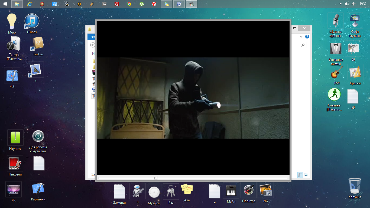Screen dimensions: 370x208
Task: Select the ЯR desktop icon
Action: [x=14, y=192]
